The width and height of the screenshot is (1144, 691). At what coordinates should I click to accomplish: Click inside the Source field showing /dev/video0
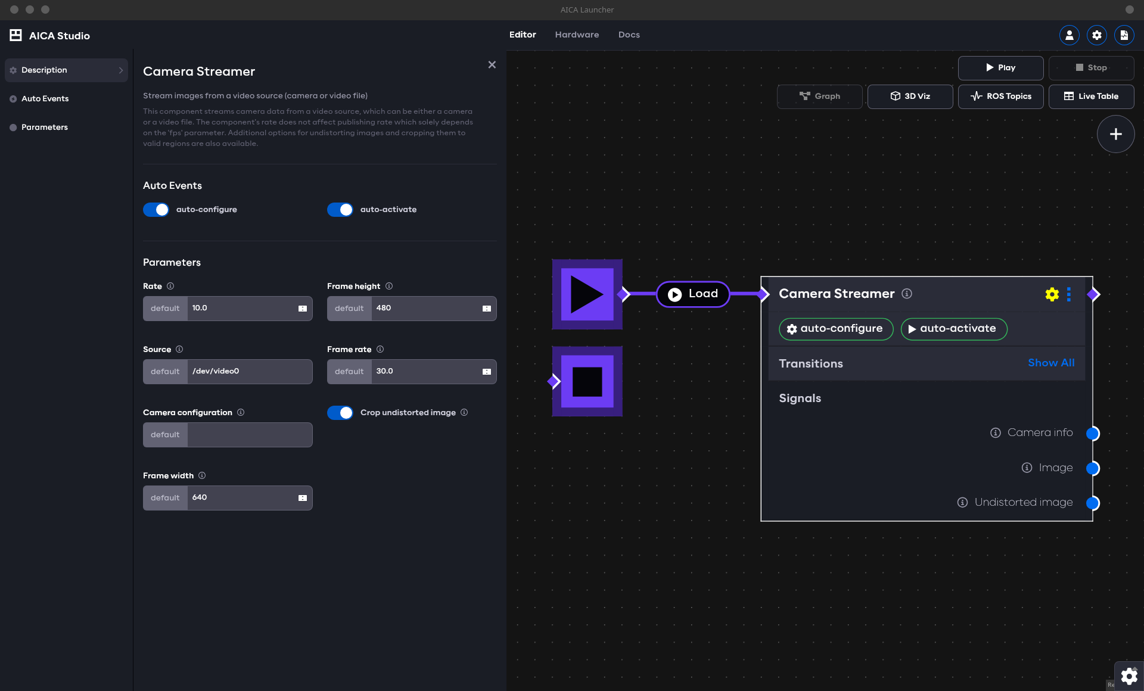point(250,371)
